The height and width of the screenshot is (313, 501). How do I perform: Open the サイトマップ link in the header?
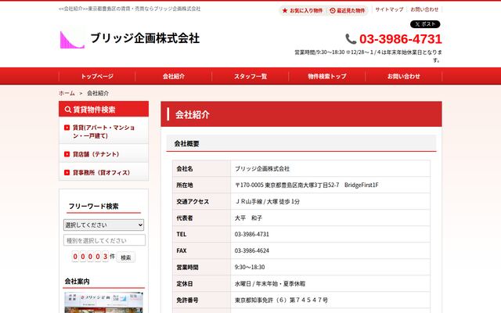(x=389, y=9)
